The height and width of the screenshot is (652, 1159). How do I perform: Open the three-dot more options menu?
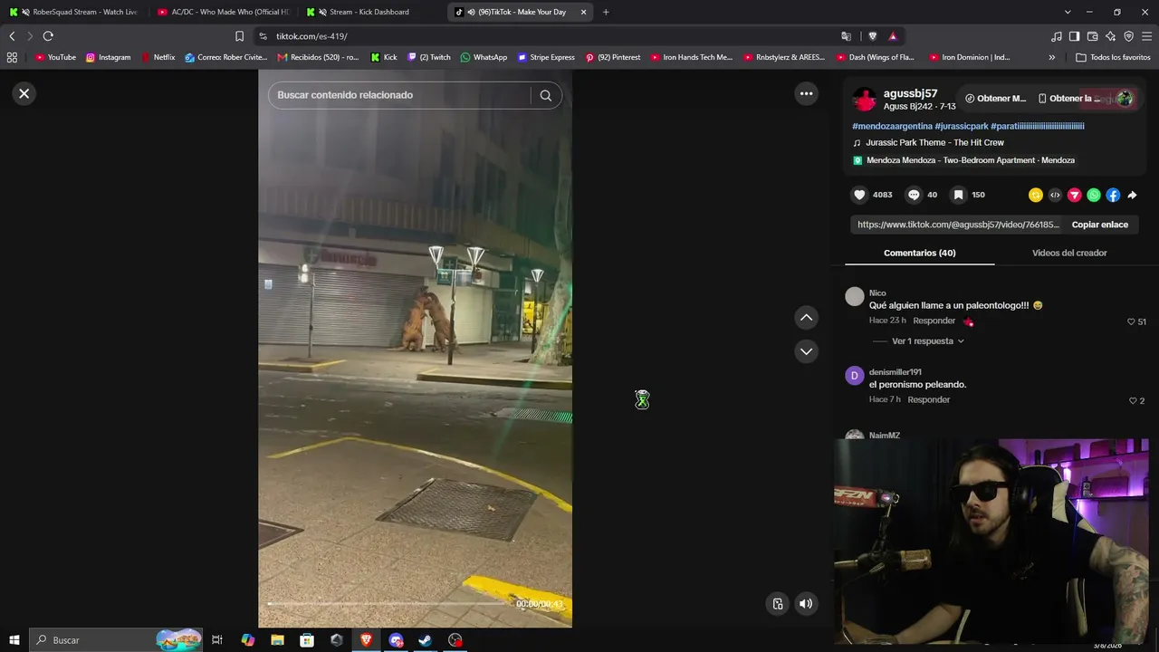pyautogui.click(x=806, y=93)
